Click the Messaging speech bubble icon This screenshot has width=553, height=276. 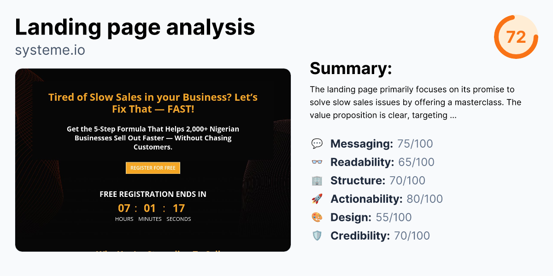coord(318,144)
